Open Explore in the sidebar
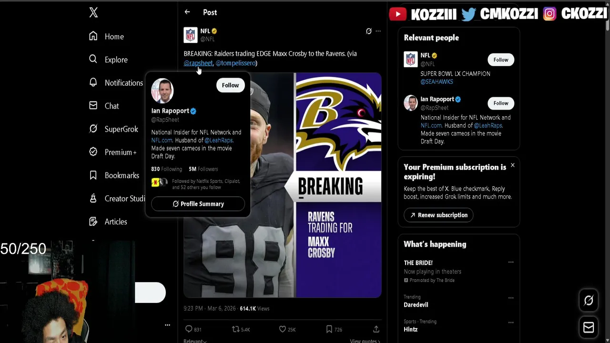 [108, 60]
